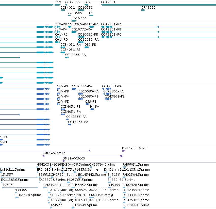Select the CG42866-RA transcript label
Screen dimensions: 216x209
[x=75, y=55]
